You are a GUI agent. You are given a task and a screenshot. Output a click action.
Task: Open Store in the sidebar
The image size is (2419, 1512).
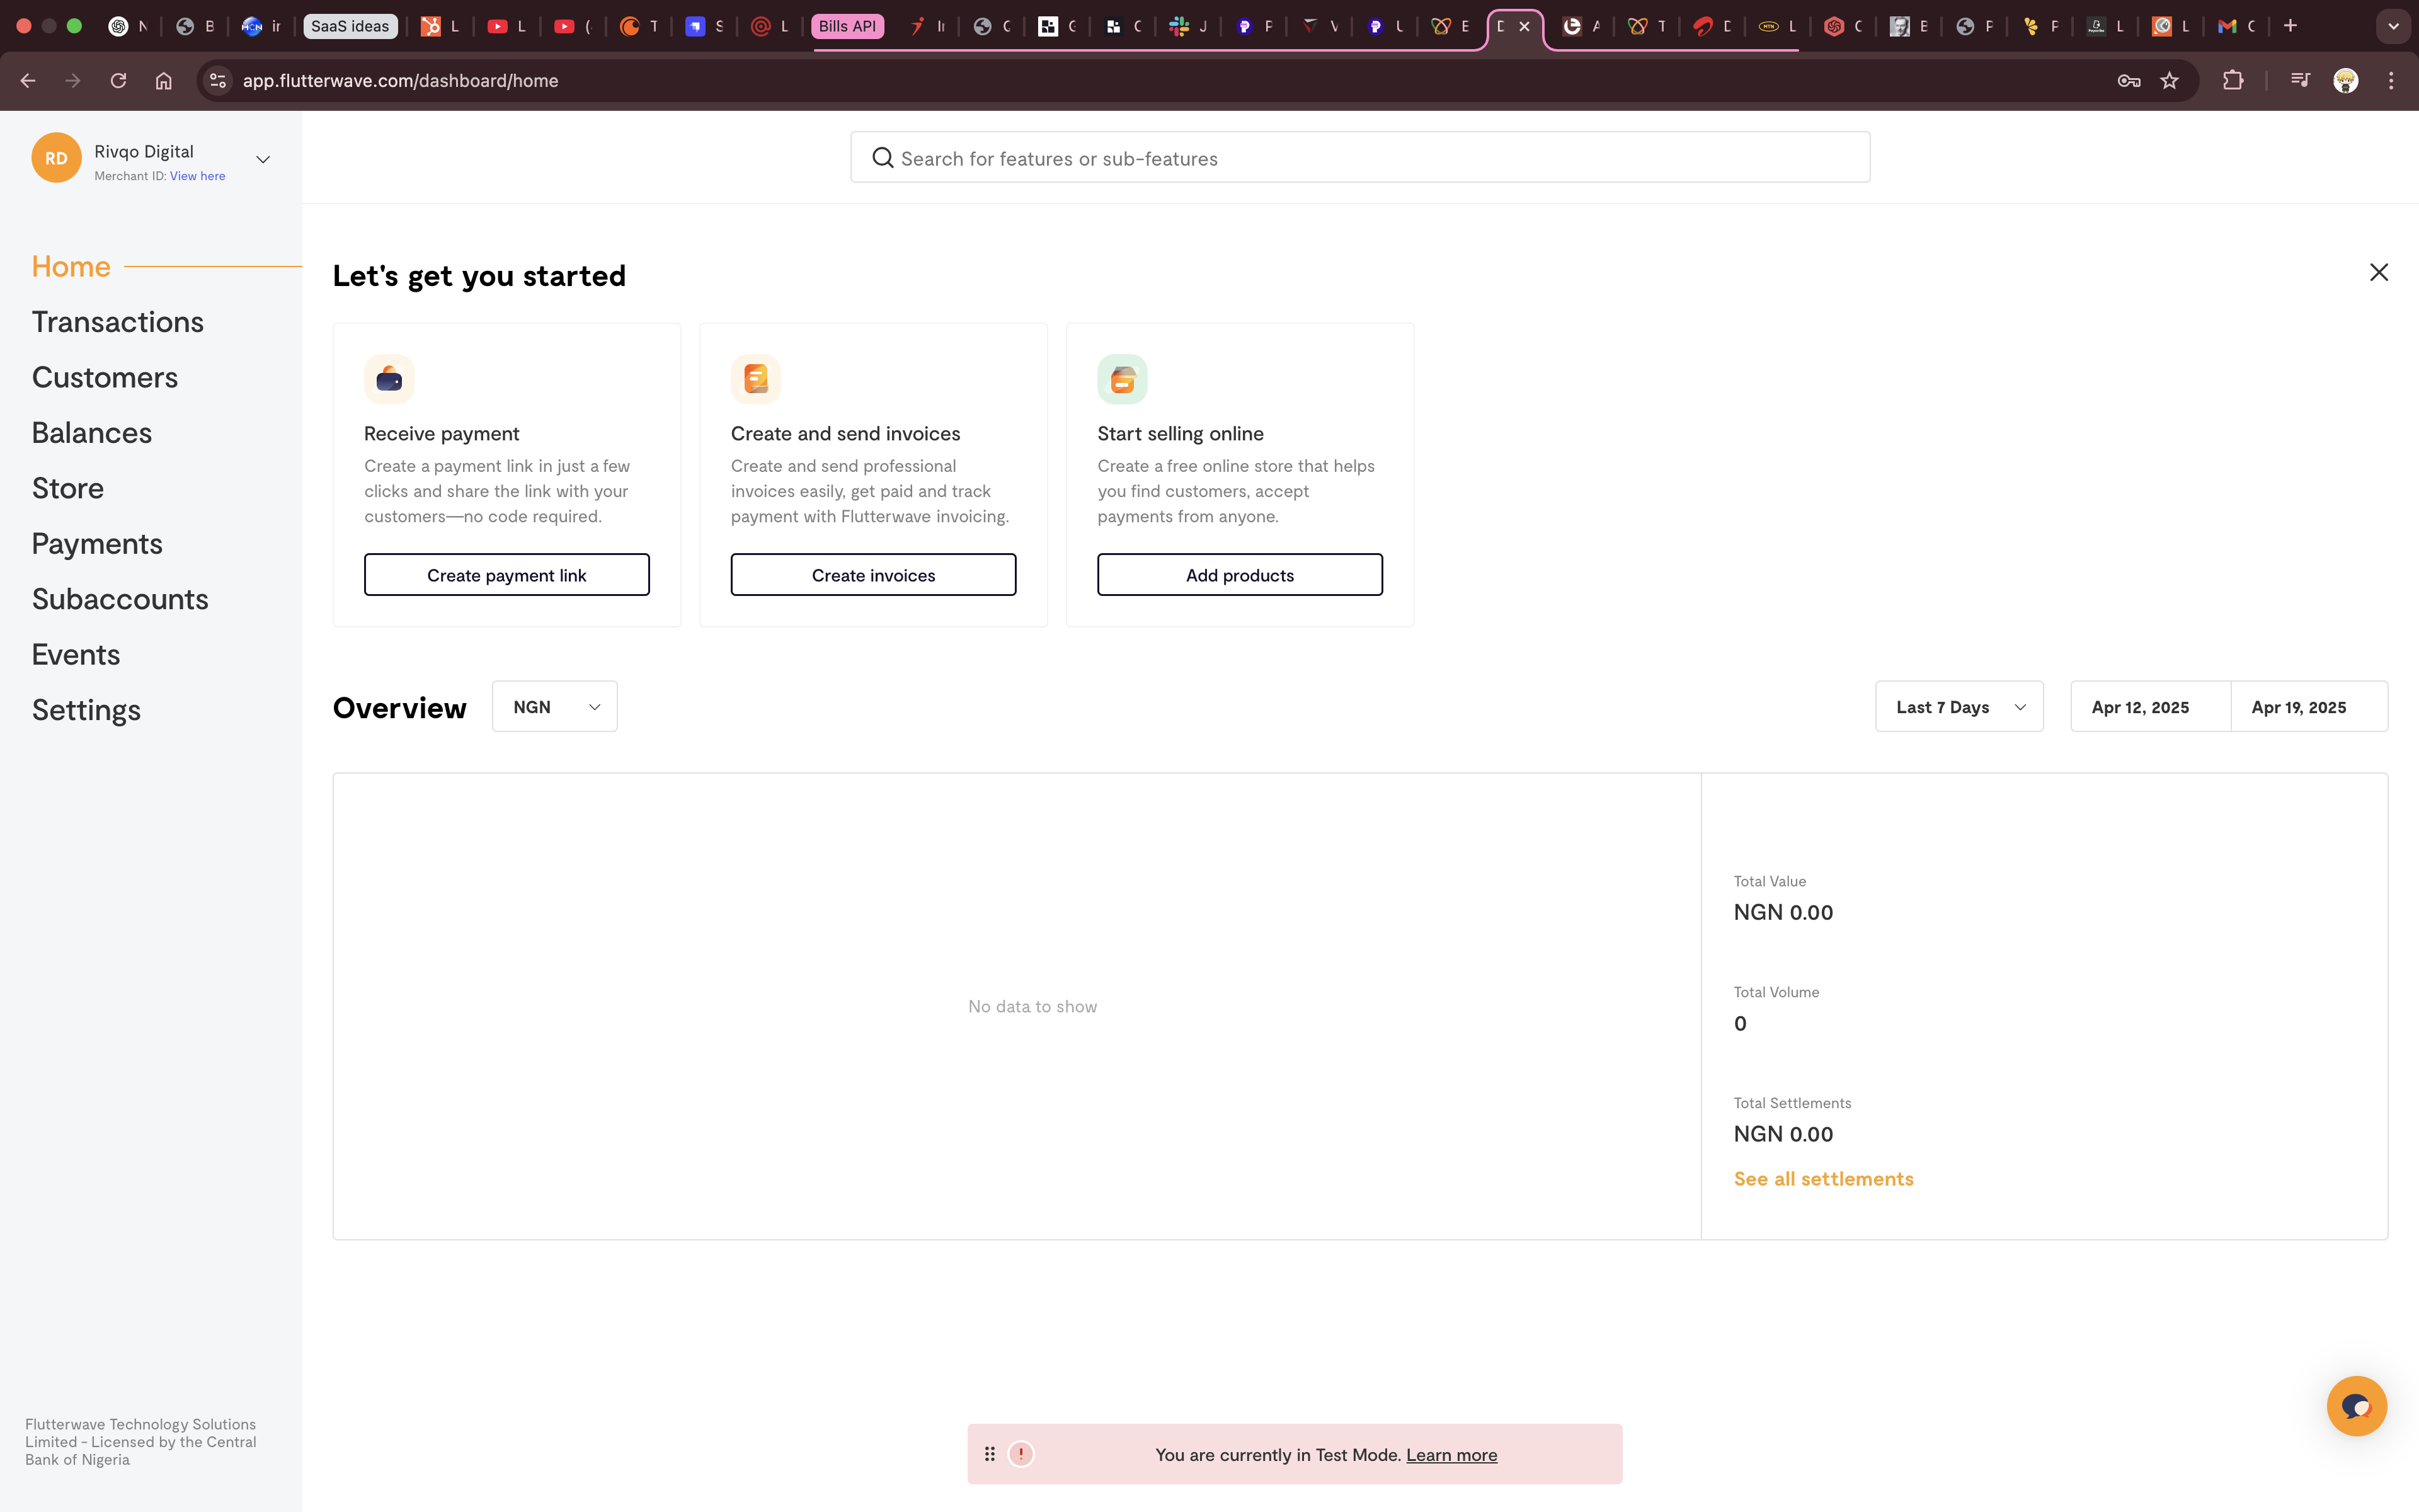click(68, 489)
